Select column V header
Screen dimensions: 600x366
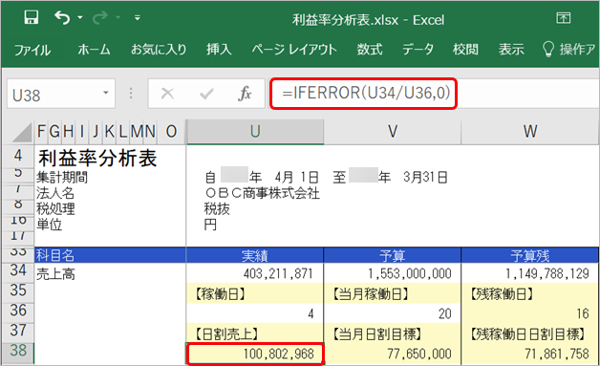[x=393, y=131]
